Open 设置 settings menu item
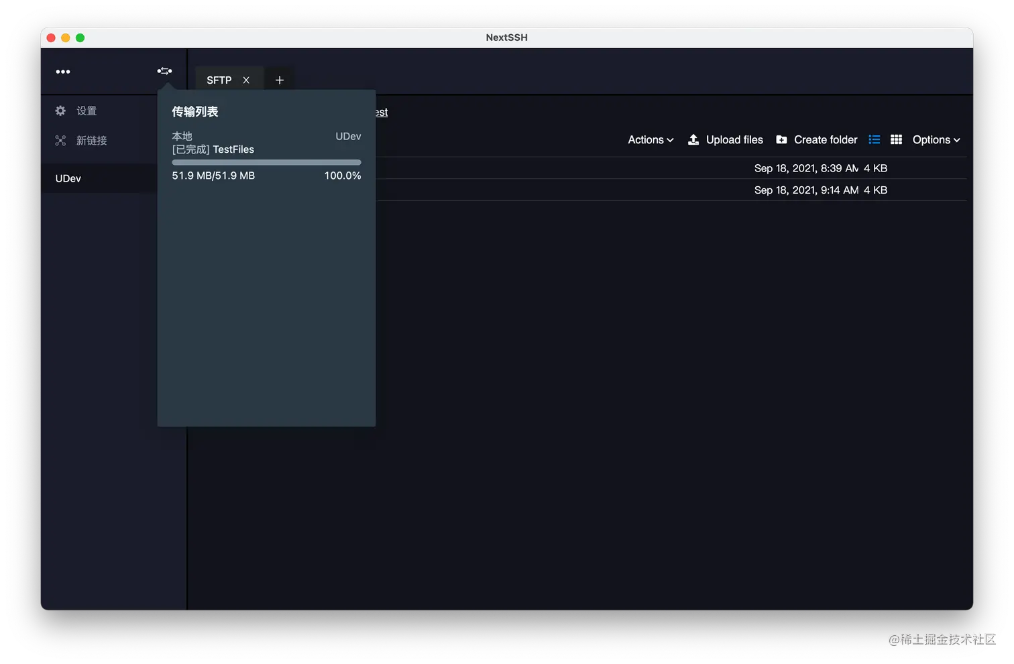 pos(87,111)
